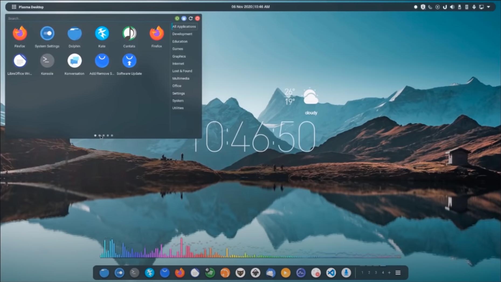Switch to All Applications view
The width and height of the screenshot is (501, 282).
point(184,26)
